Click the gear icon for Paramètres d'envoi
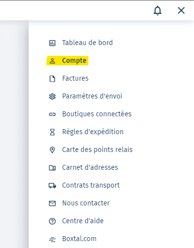 52,97
